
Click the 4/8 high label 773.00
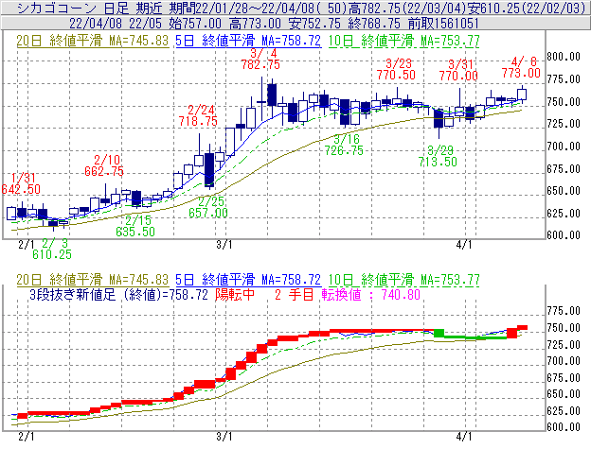[521, 73]
